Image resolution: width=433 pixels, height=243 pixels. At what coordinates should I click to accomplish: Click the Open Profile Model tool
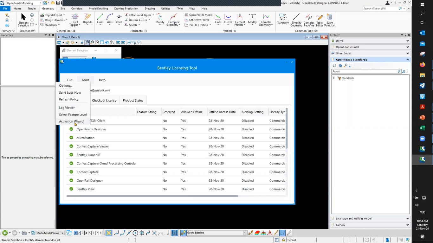click(x=198, y=15)
